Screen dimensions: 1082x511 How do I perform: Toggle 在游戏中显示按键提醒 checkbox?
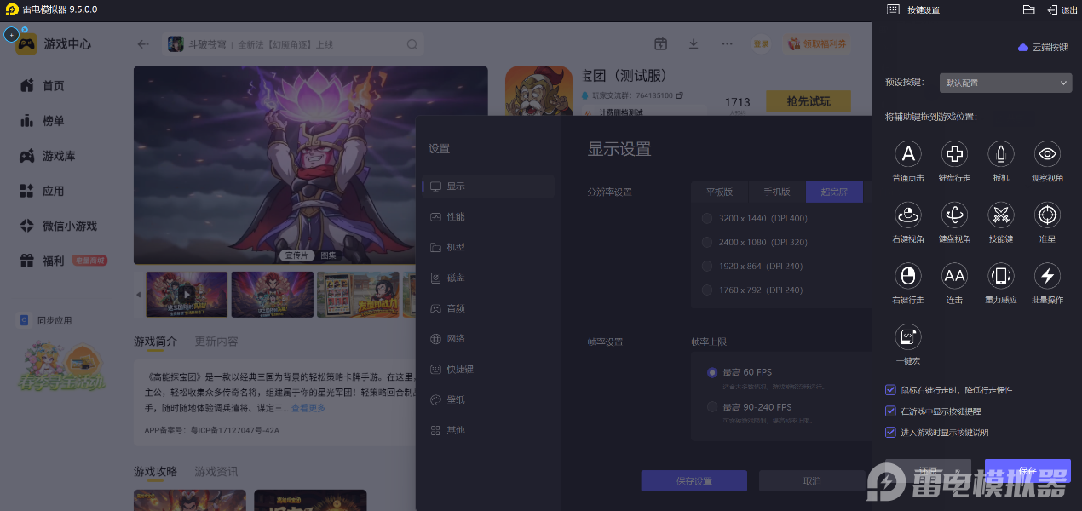(891, 411)
